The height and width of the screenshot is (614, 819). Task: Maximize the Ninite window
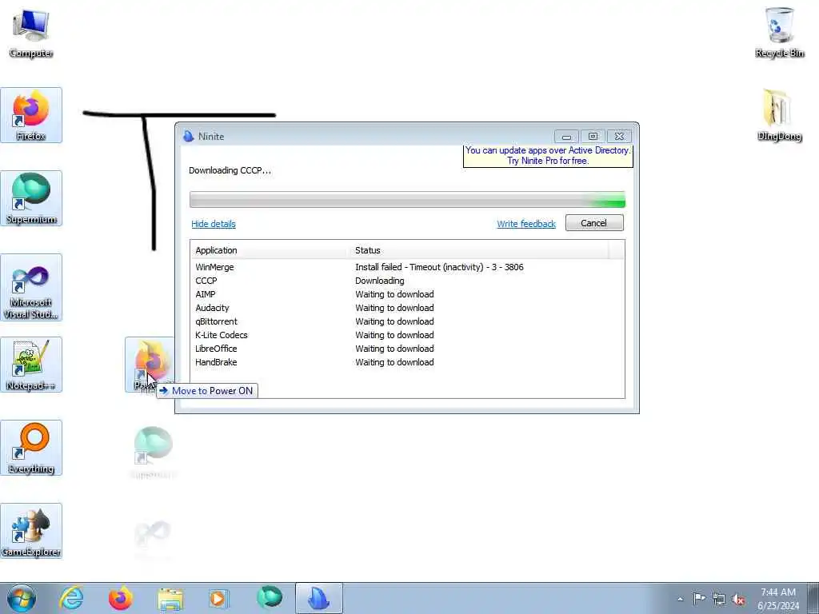pyautogui.click(x=593, y=136)
